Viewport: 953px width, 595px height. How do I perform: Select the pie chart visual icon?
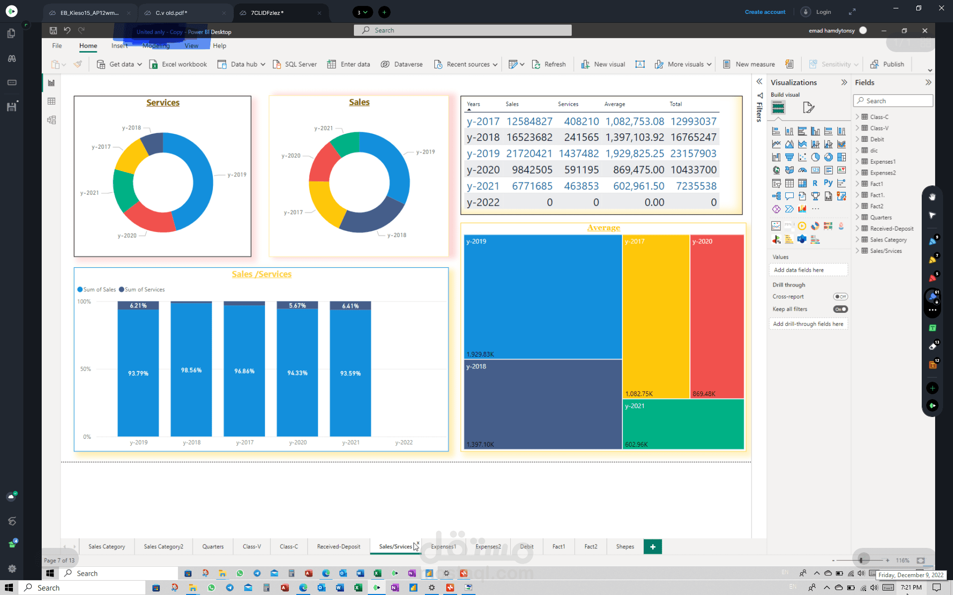816,157
